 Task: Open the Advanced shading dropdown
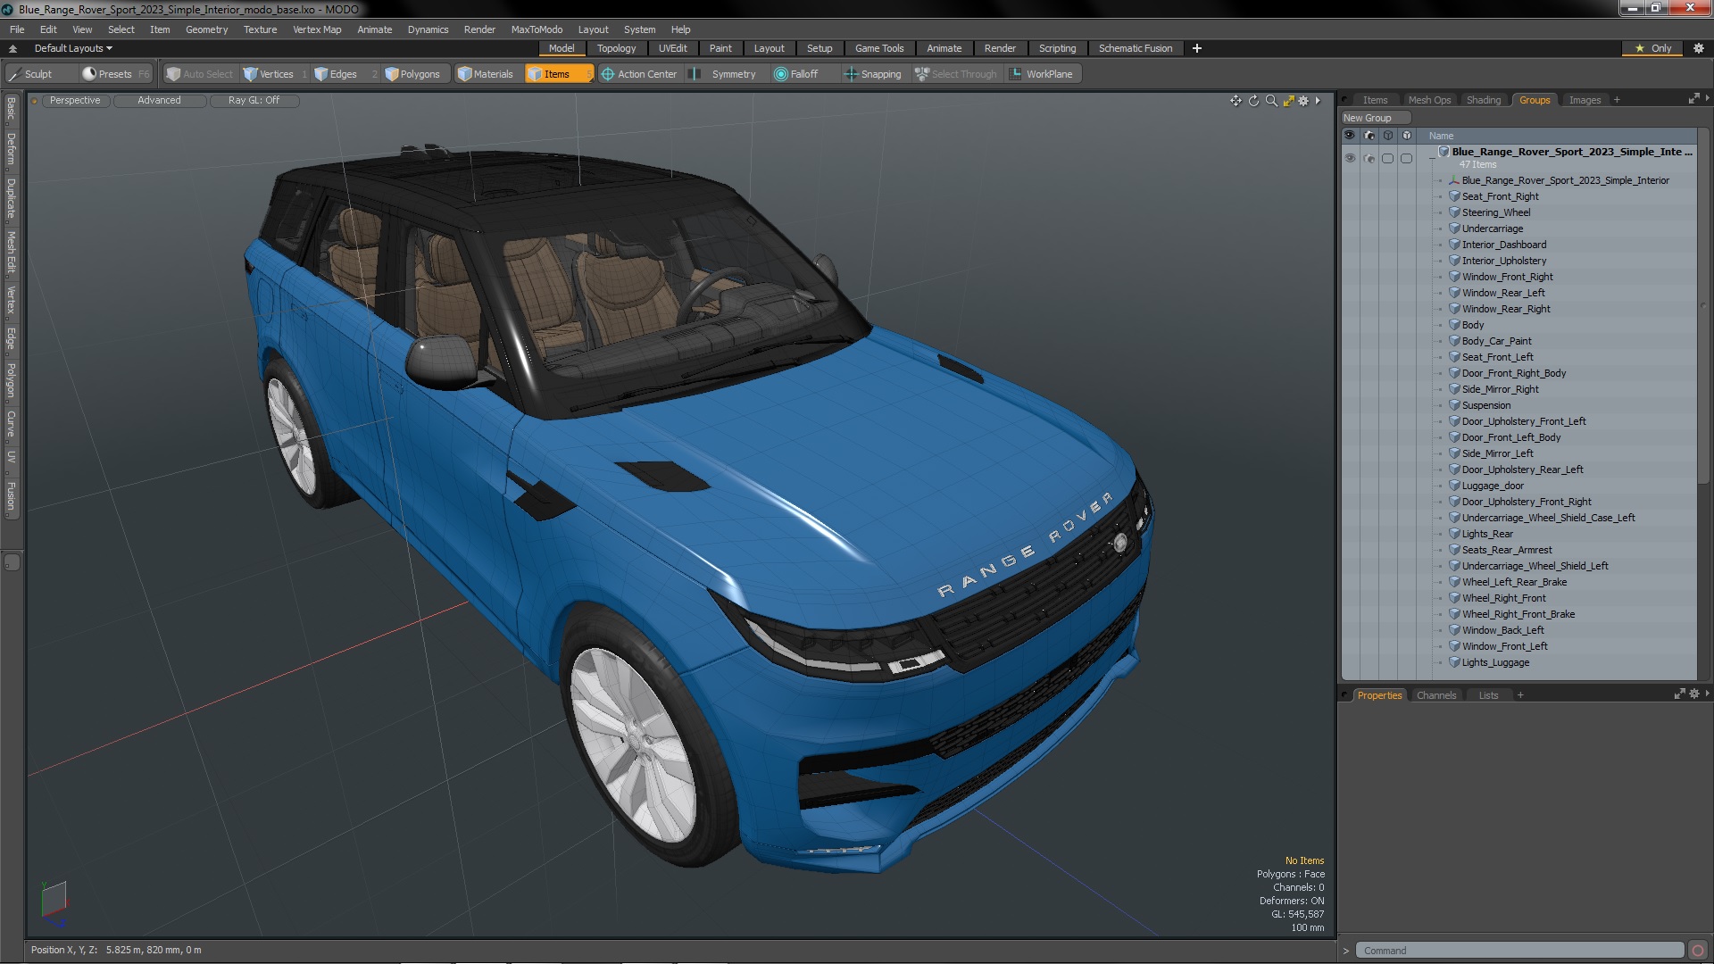(x=159, y=100)
